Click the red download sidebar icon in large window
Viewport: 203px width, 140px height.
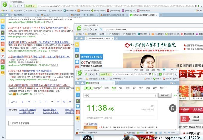[x=3, y=61]
